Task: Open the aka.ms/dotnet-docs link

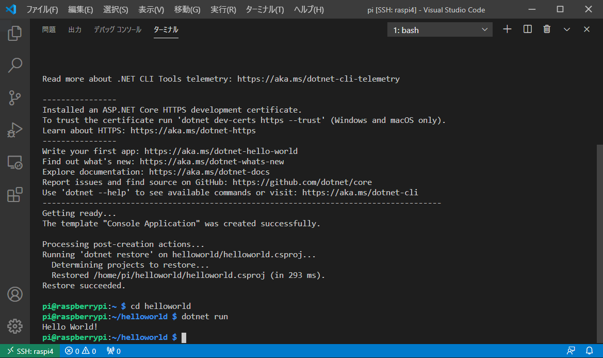Action: [x=209, y=172]
